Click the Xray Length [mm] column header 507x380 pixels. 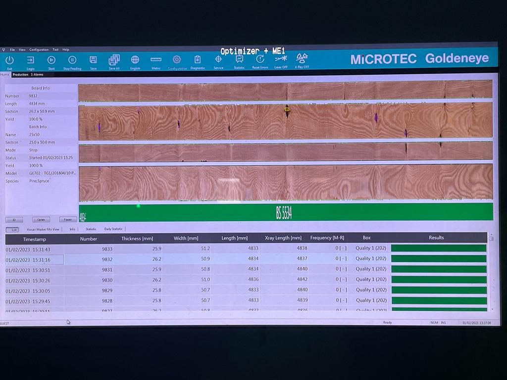pyautogui.click(x=283, y=238)
